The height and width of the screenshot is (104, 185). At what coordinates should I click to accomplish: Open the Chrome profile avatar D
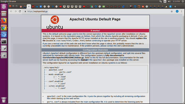pos(177,11)
